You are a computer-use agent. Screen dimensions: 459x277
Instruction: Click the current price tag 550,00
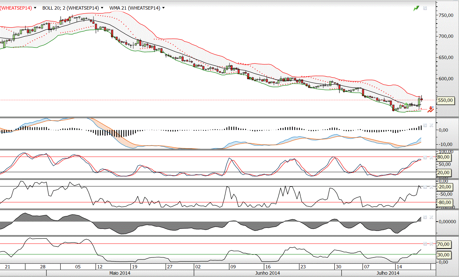tap(445, 100)
